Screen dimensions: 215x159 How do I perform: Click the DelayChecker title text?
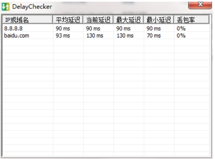point(32,7)
